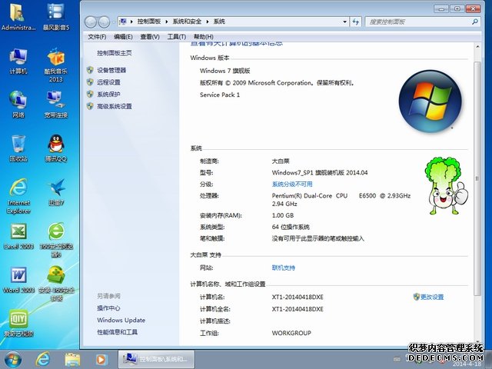492x369 pixels.
Task: Go back with the back arrow
Action: 91,22
